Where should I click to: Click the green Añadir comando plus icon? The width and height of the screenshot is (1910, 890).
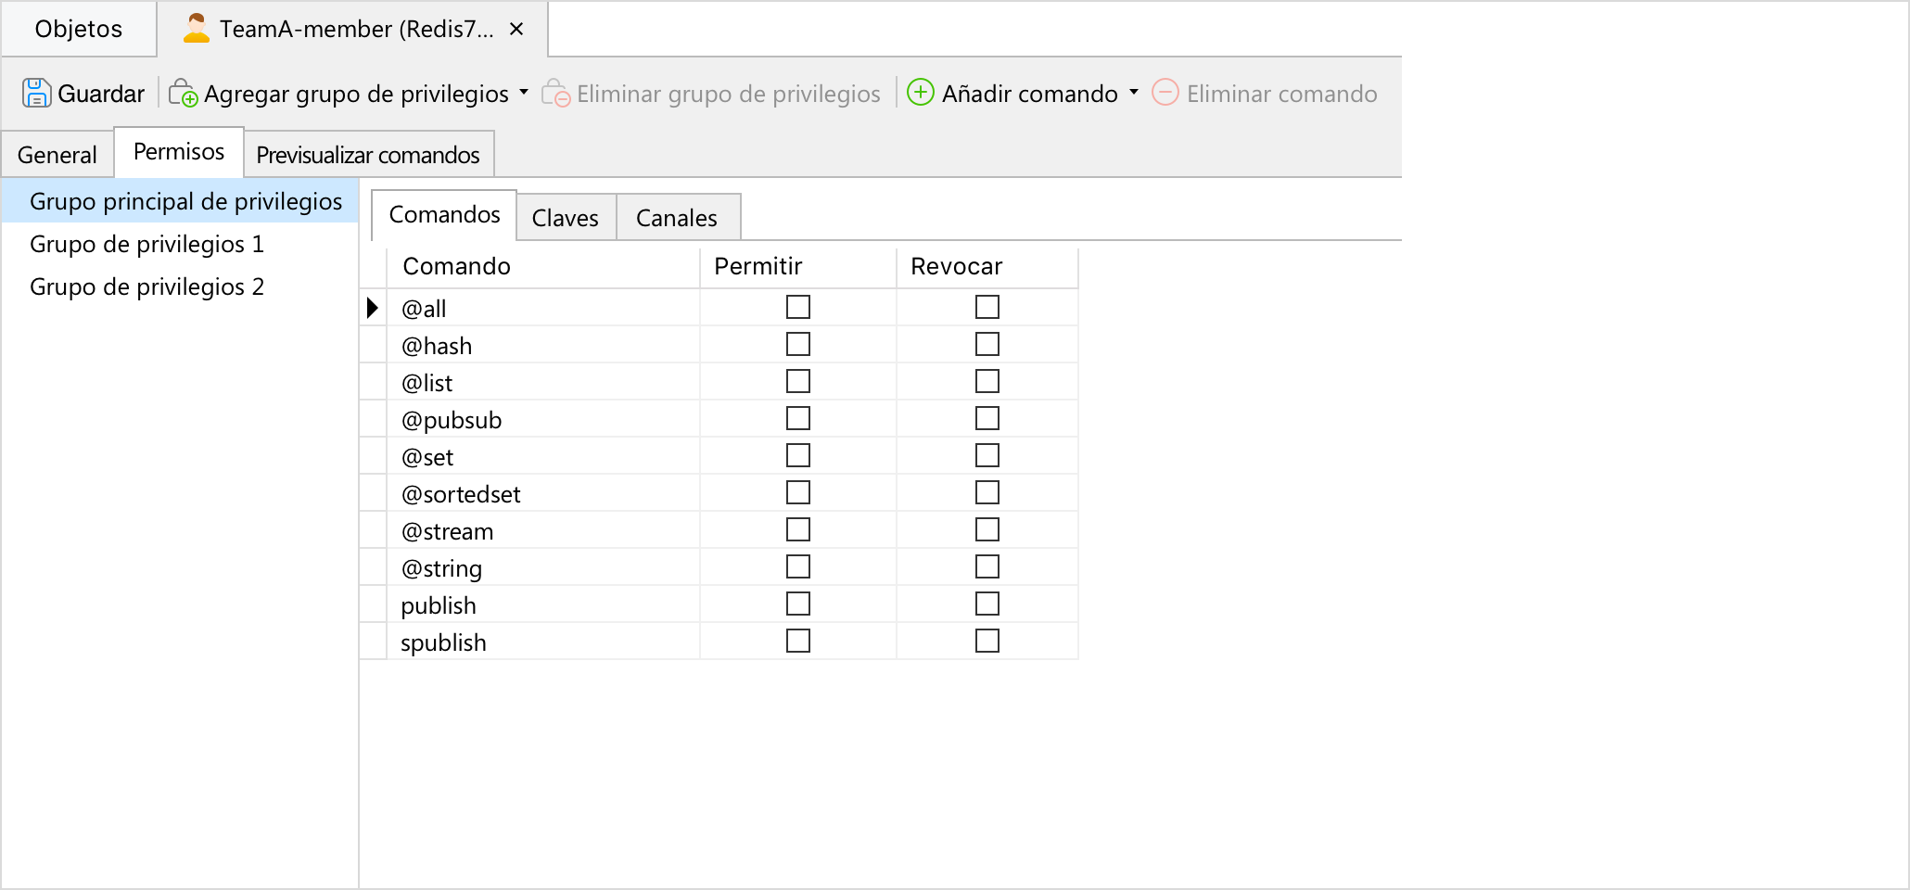(x=920, y=92)
